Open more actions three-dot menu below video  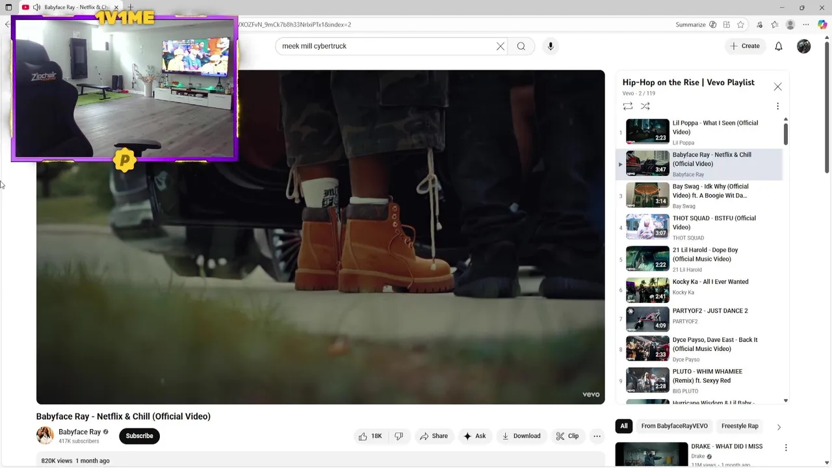tap(597, 436)
